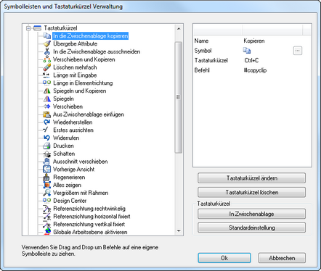Select the Tastaturkürzel root node label
321x271 pixels.
click(x=60, y=28)
